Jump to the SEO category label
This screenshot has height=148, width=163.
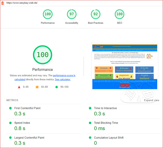click(120, 23)
